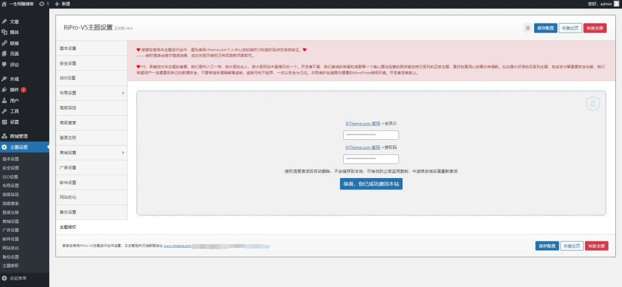The width and height of the screenshot is (622, 287).
Task: Click 广告设置 in the dark sidebar submenu
Action: coord(11,230)
